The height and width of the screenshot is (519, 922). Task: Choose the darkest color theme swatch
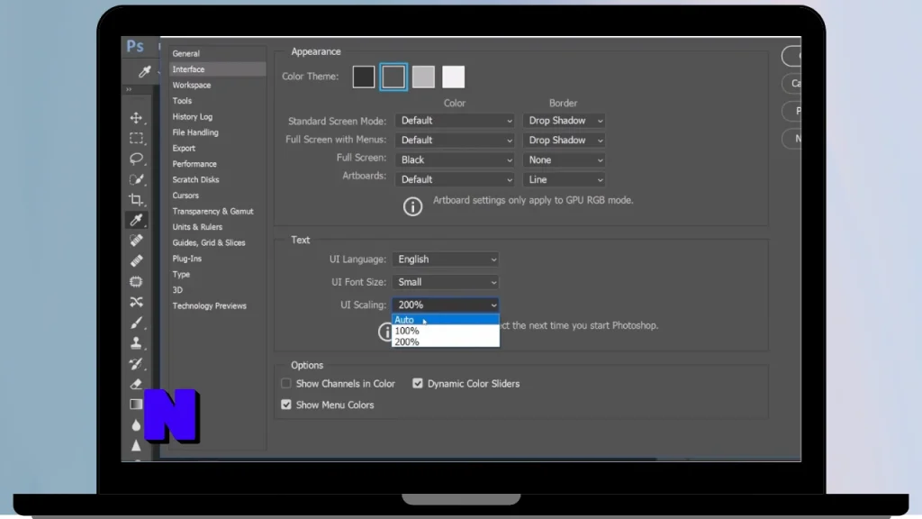(x=364, y=77)
